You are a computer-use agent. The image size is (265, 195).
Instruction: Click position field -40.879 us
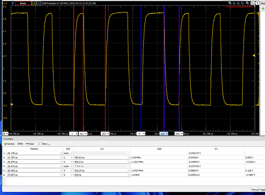pyautogui.click(x=34, y=162)
